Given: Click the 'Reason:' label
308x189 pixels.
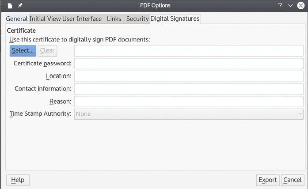Looking at the screenshot, I should 60,102.
